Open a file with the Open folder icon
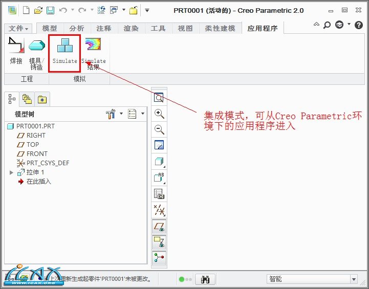Viewport: 369px width, 289px height. click(38, 10)
